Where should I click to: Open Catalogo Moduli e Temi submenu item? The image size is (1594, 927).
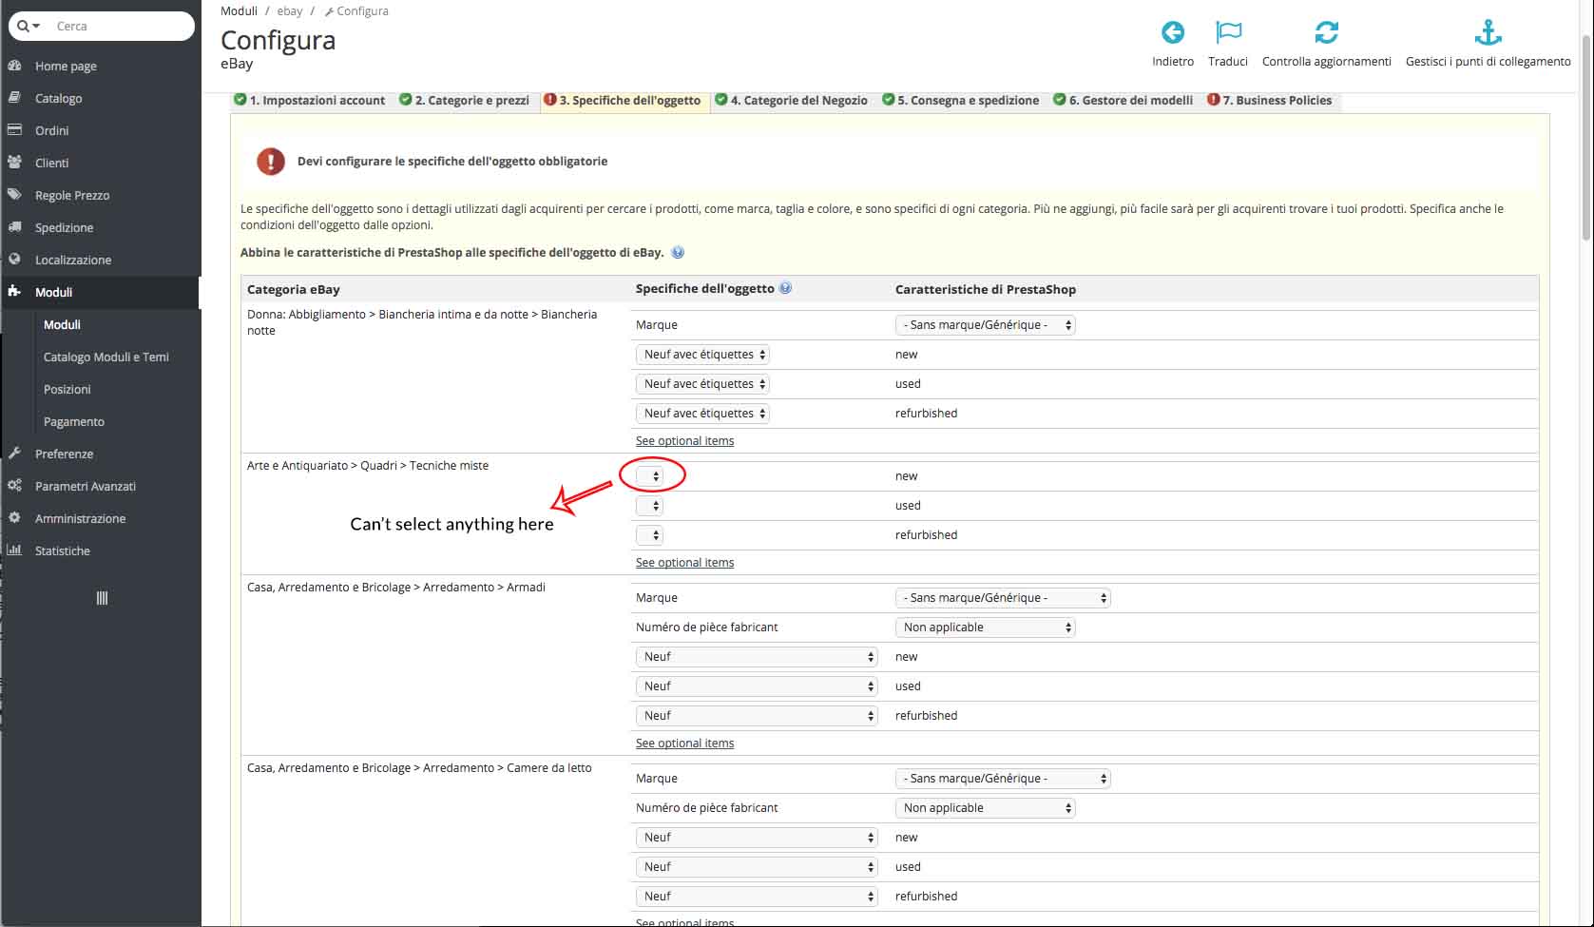click(x=106, y=357)
